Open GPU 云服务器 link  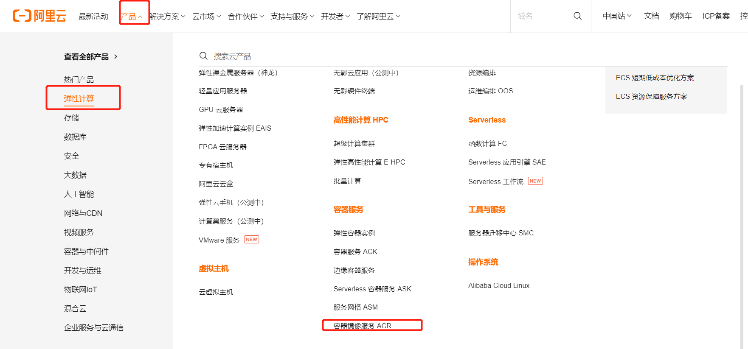point(221,109)
